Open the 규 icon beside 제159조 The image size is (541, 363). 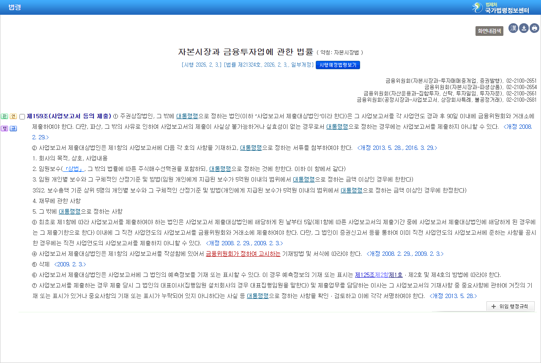13,128
